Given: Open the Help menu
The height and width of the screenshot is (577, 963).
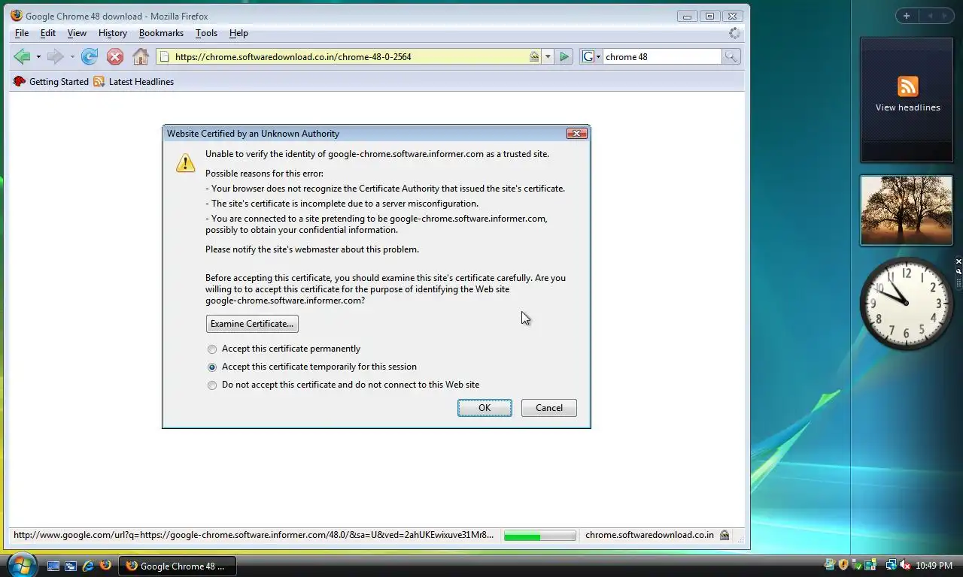Looking at the screenshot, I should (238, 33).
